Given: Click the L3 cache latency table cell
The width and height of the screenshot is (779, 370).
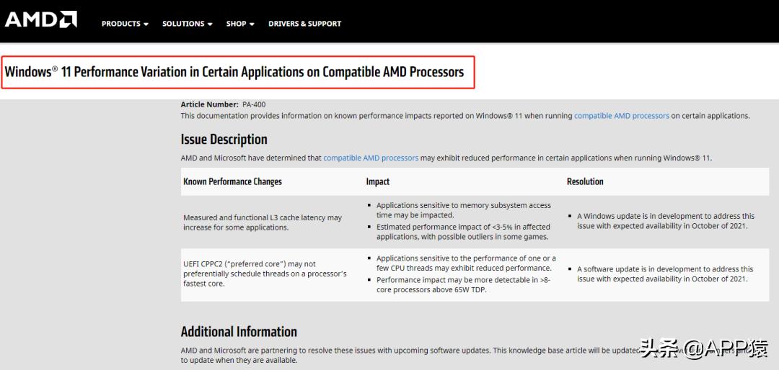Looking at the screenshot, I should point(263,222).
